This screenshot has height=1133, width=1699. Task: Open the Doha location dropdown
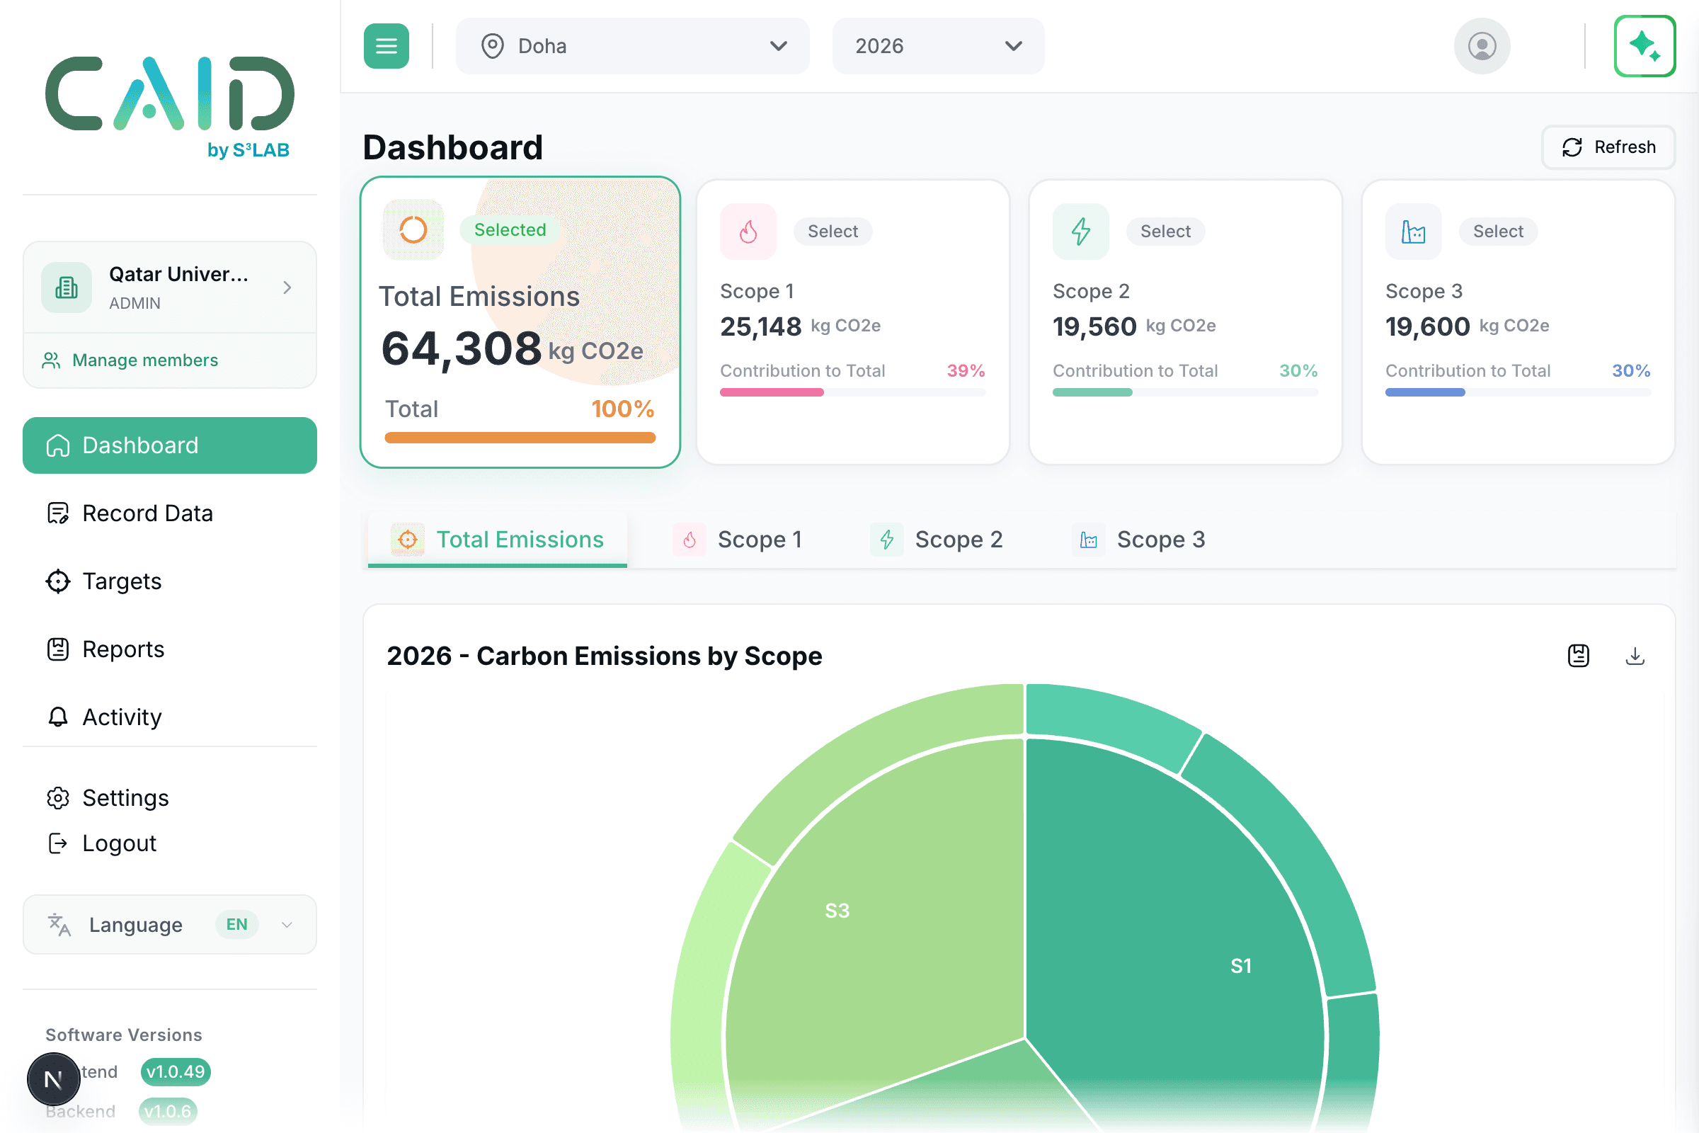(x=632, y=46)
